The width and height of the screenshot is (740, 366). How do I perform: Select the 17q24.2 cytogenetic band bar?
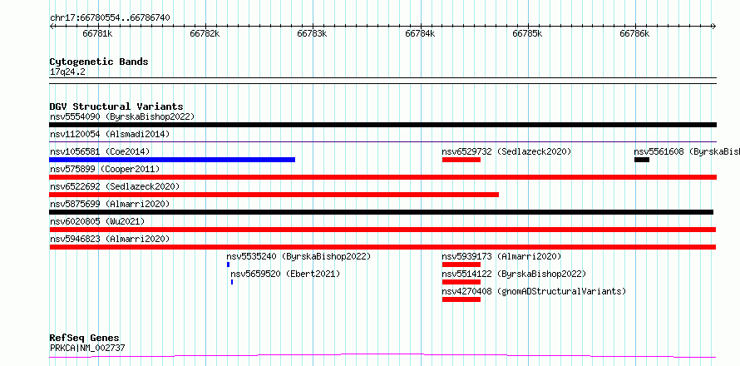tap(382, 81)
